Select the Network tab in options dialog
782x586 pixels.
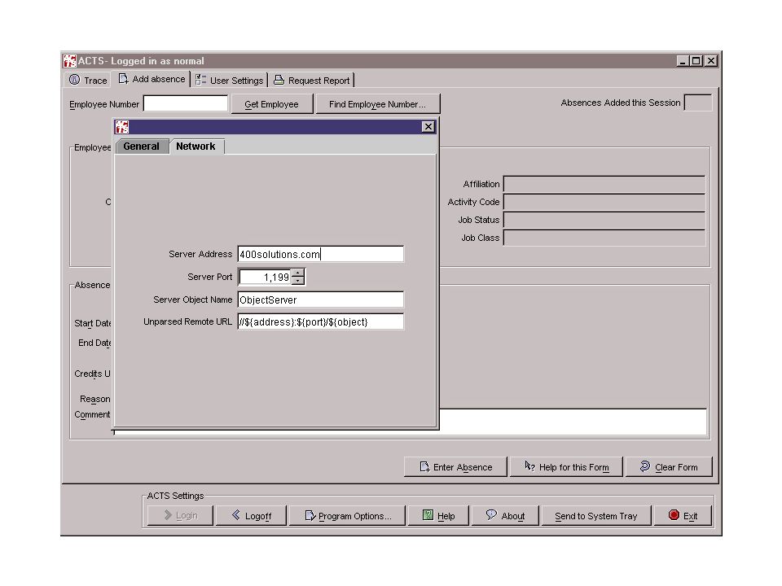(x=196, y=146)
